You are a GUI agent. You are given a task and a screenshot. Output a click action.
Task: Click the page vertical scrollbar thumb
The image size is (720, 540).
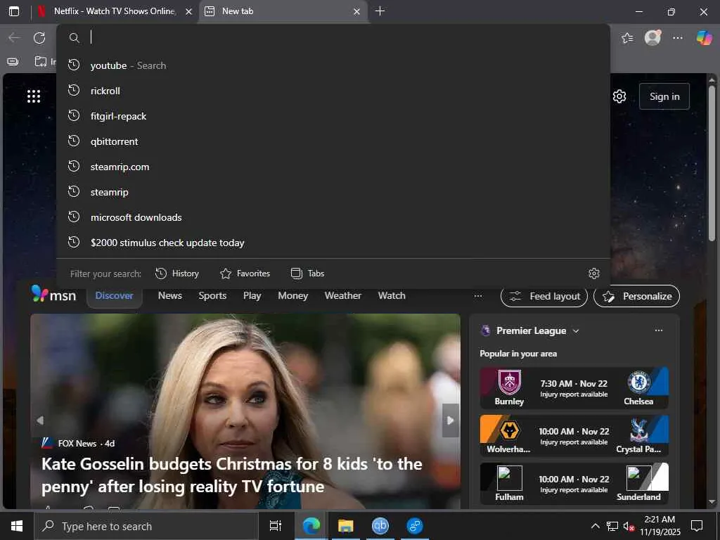pos(712,163)
